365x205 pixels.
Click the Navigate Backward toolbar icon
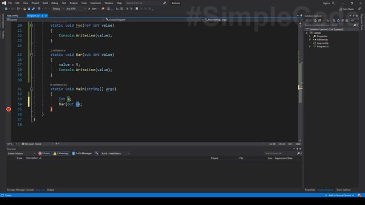[x=6, y=9]
